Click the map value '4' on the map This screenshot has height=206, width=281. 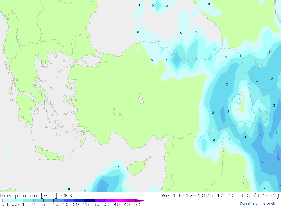click(x=245, y=137)
